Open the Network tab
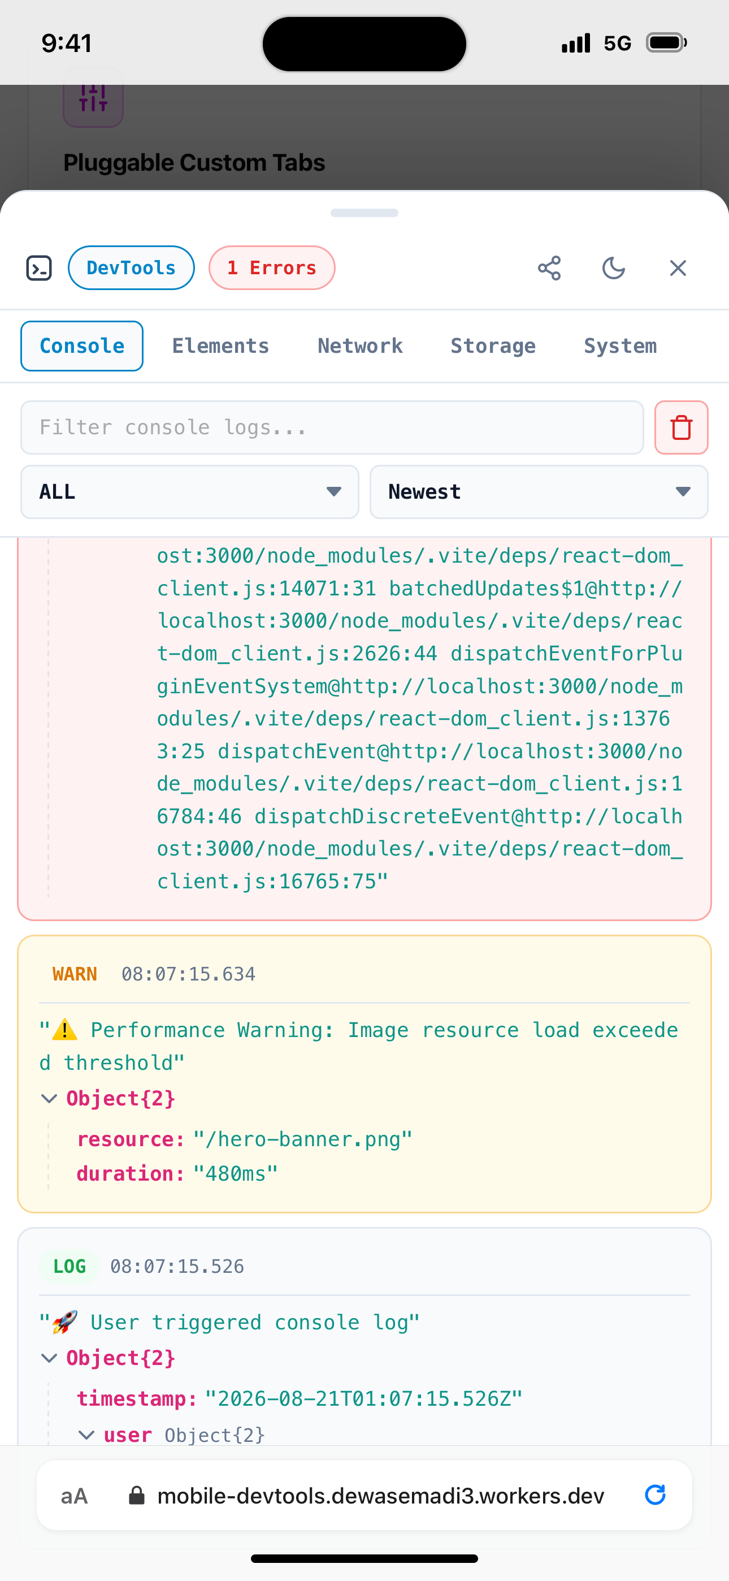 coord(360,346)
